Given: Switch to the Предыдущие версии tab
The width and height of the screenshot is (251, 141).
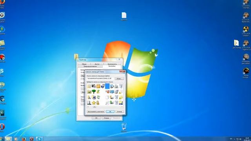Looking at the screenshot, I should pos(90,66).
